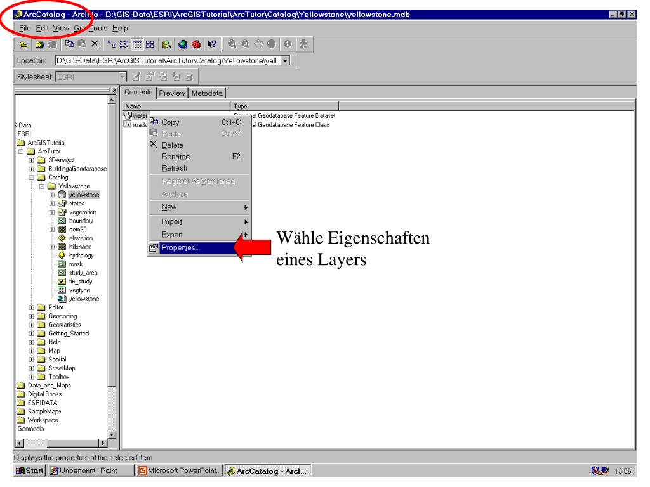Open the Location path dropdown

285,60
